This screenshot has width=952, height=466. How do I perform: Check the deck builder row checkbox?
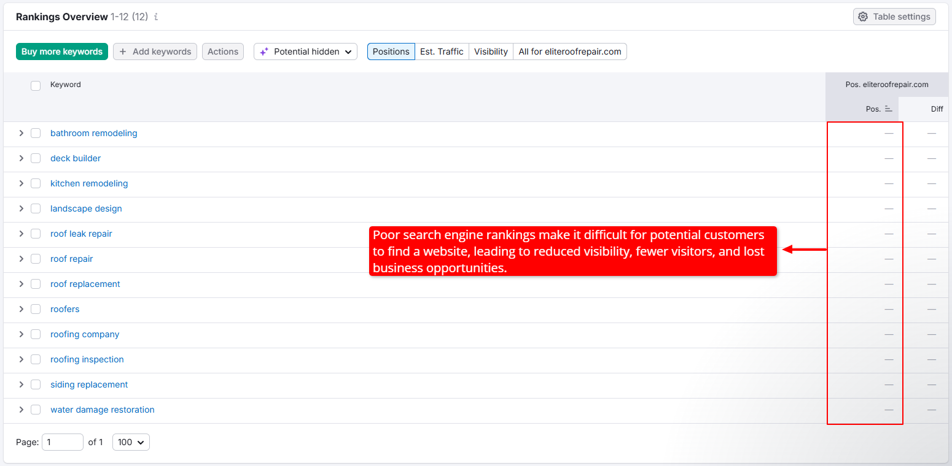36,158
